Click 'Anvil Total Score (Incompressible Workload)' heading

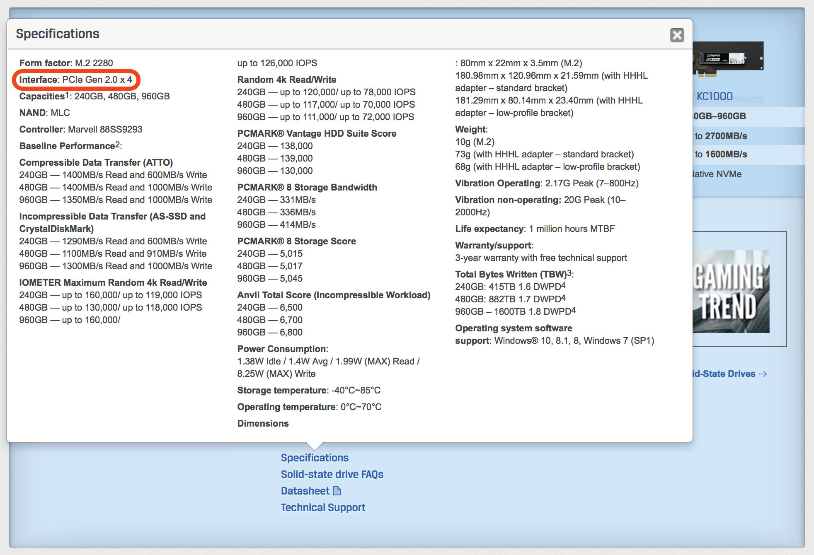[x=334, y=295]
